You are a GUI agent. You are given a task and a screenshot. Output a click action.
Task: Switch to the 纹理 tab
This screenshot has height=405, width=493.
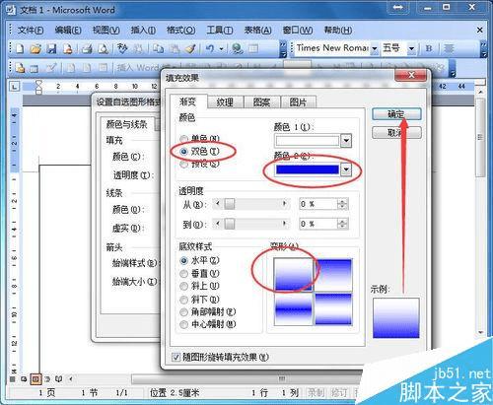tap(226, 102)
